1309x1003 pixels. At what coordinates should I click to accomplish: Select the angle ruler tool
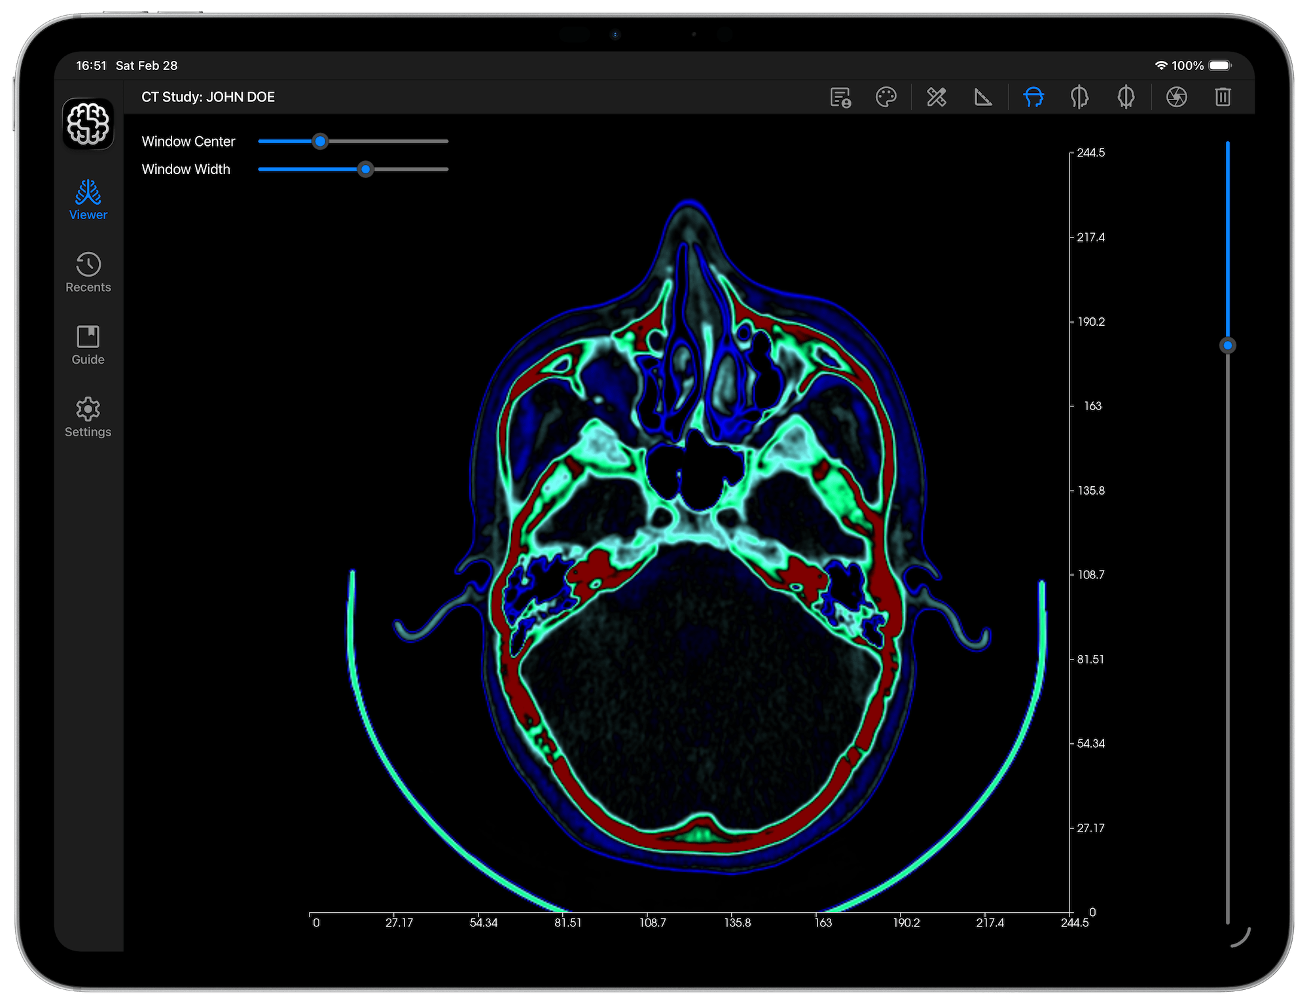click(983, 97)
